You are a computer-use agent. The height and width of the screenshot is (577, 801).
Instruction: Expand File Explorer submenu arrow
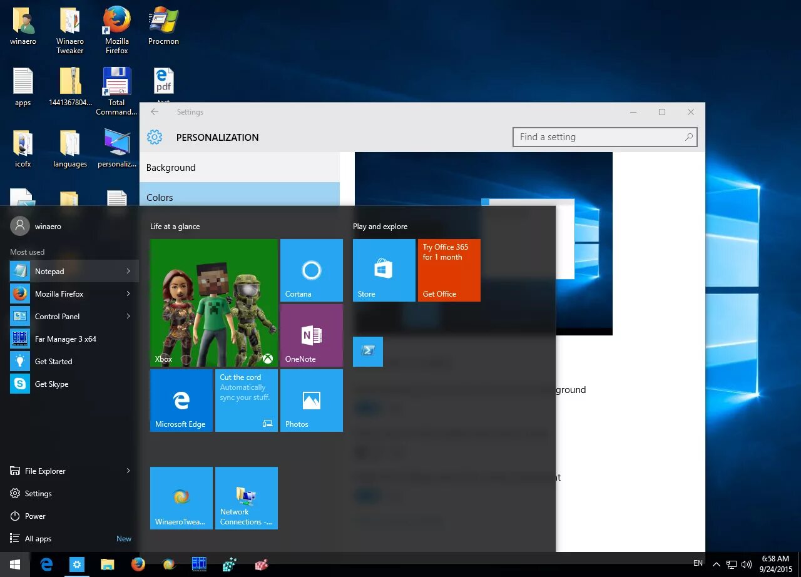(x=128, y=471)
